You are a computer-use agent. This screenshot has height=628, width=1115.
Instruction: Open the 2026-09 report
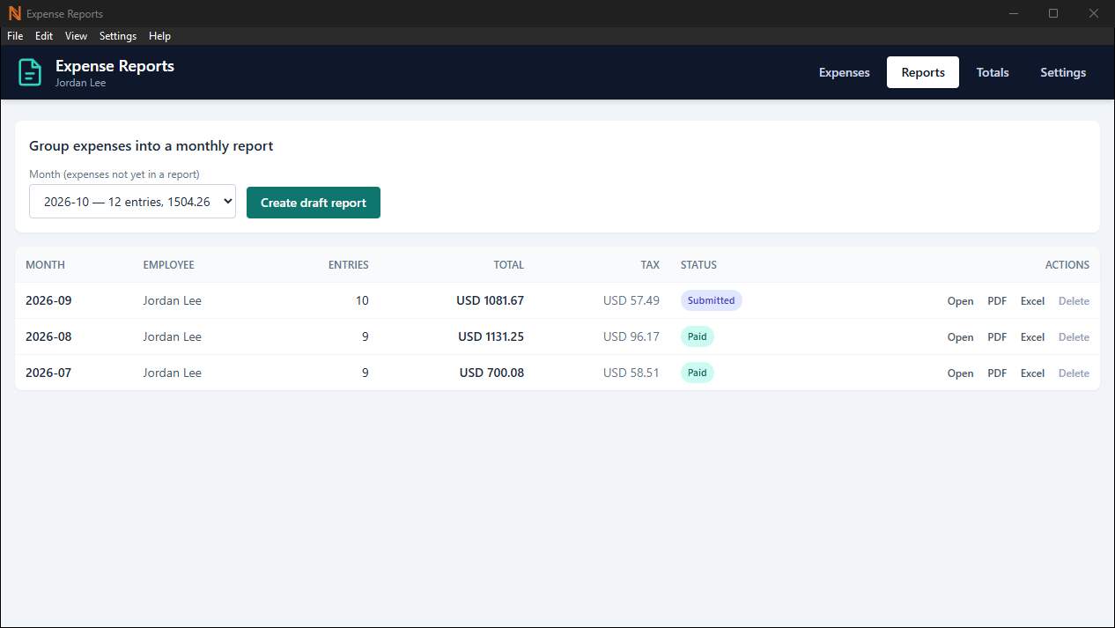pyautogui.click(x=961, y=301)
